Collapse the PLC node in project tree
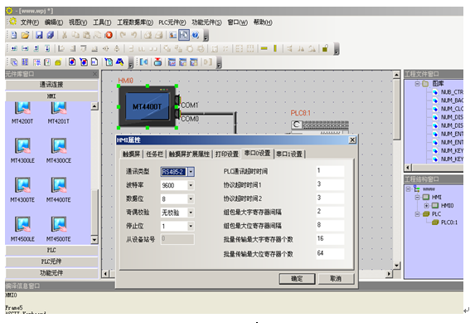The height and width of the screenshot is (323, 475). 417,214
